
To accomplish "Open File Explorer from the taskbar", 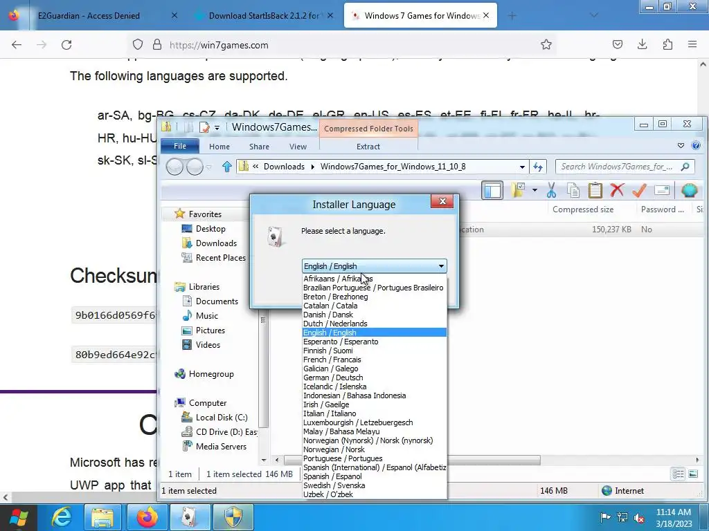I will (102, 517).
